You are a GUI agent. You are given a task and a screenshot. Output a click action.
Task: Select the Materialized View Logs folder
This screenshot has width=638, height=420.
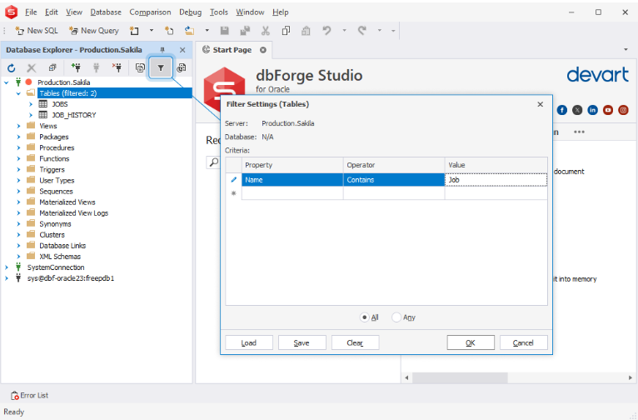pyautogui.click(x=73, y=212)
